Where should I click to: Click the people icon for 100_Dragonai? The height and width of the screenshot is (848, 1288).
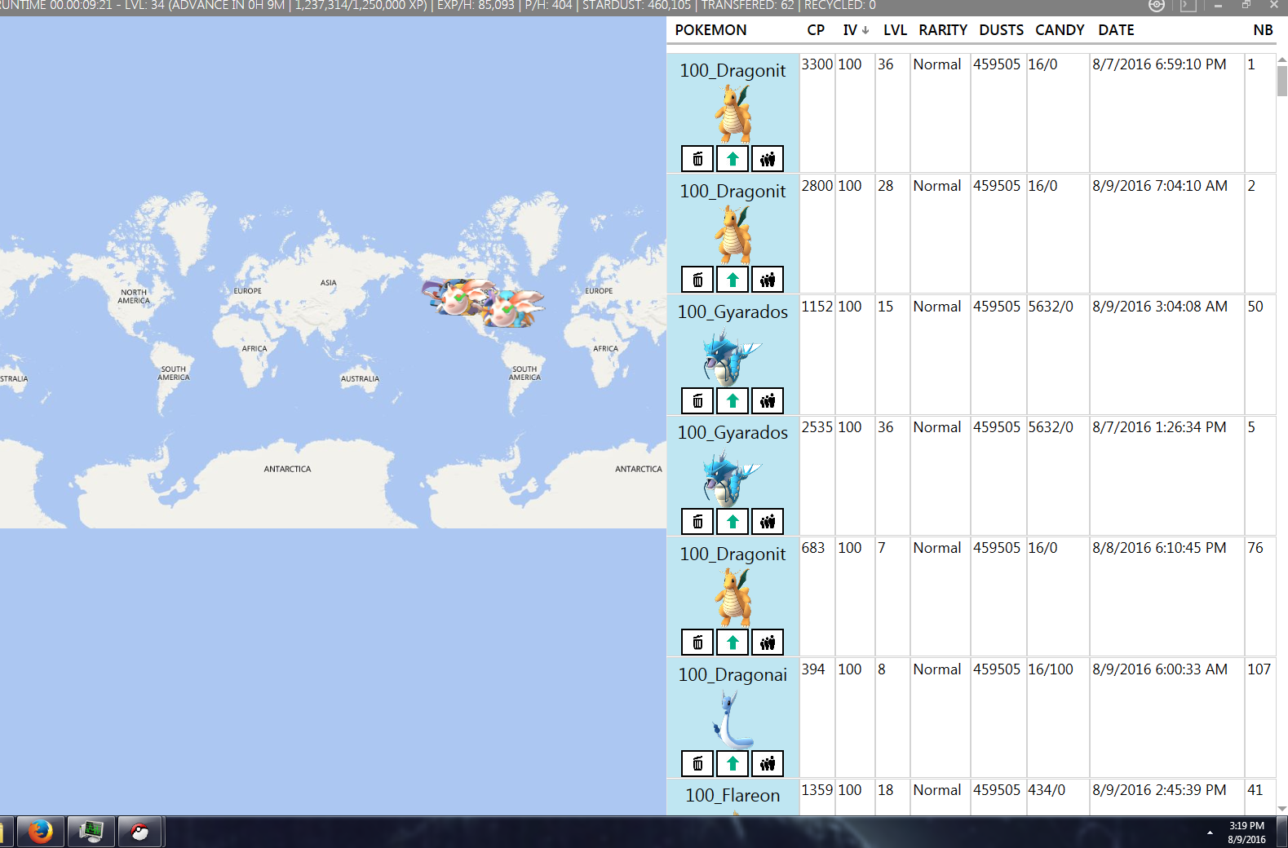768,763
